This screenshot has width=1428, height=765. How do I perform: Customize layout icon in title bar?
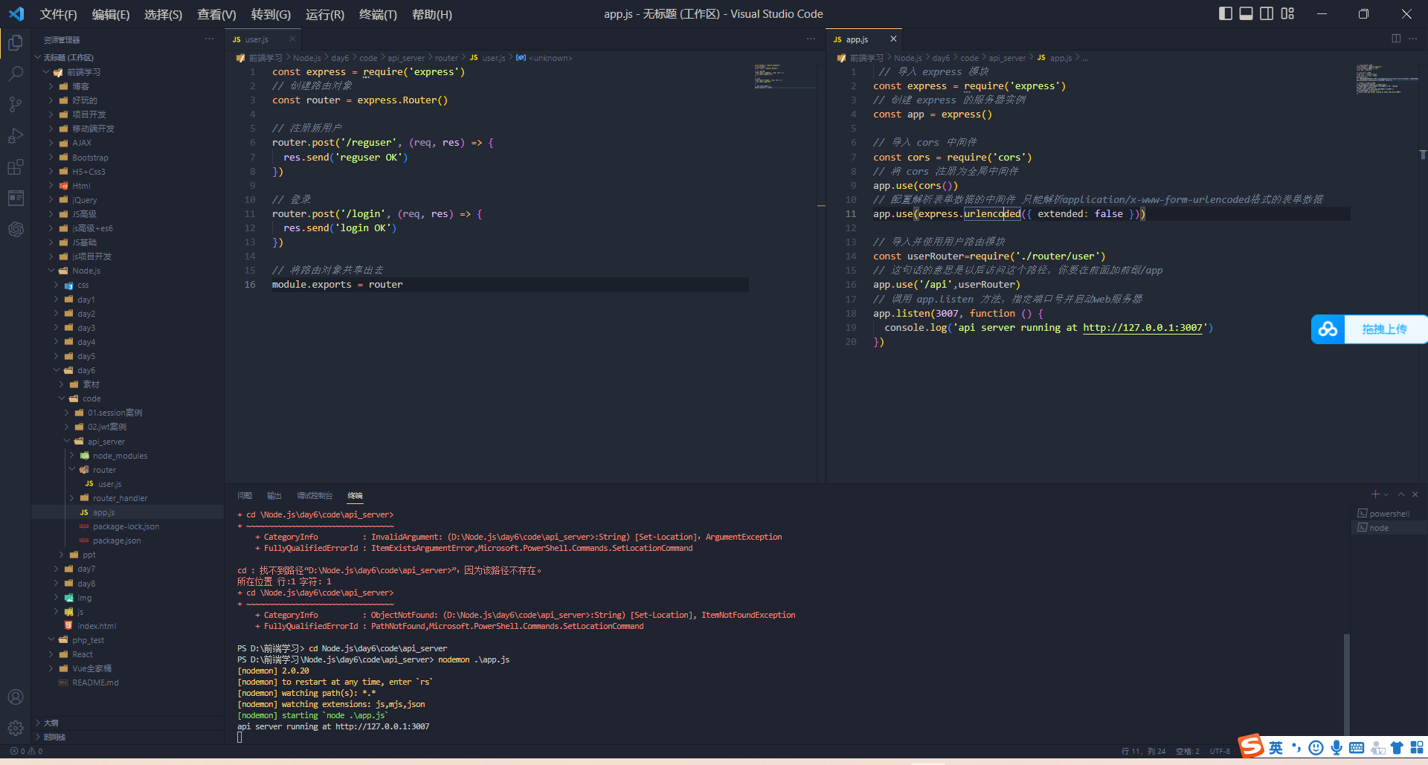(x=1288, y=13)
